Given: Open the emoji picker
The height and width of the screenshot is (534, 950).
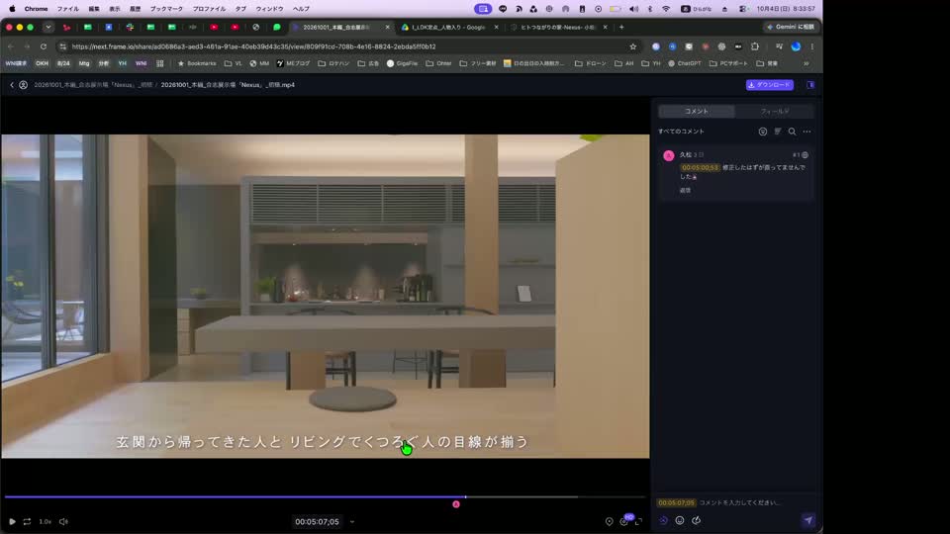Looking at the screenshot, I should [680, 521].
